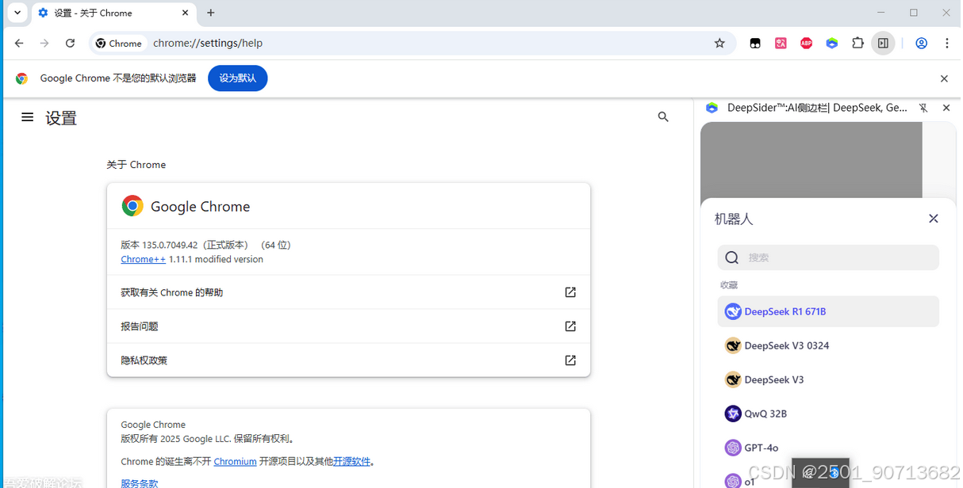Select DeepSeek R1 671B bot
Screen dimensions: 963x488
tap(828, 311)
